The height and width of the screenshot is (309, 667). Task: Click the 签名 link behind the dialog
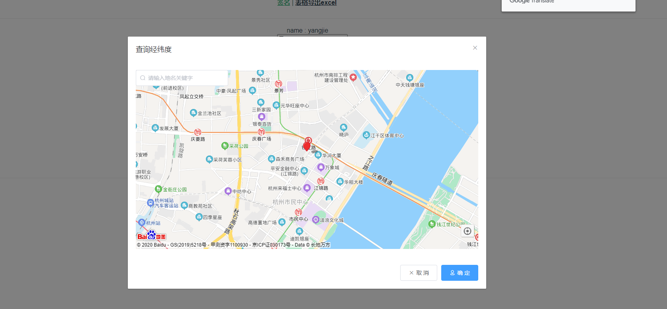(x=284, y=3)
